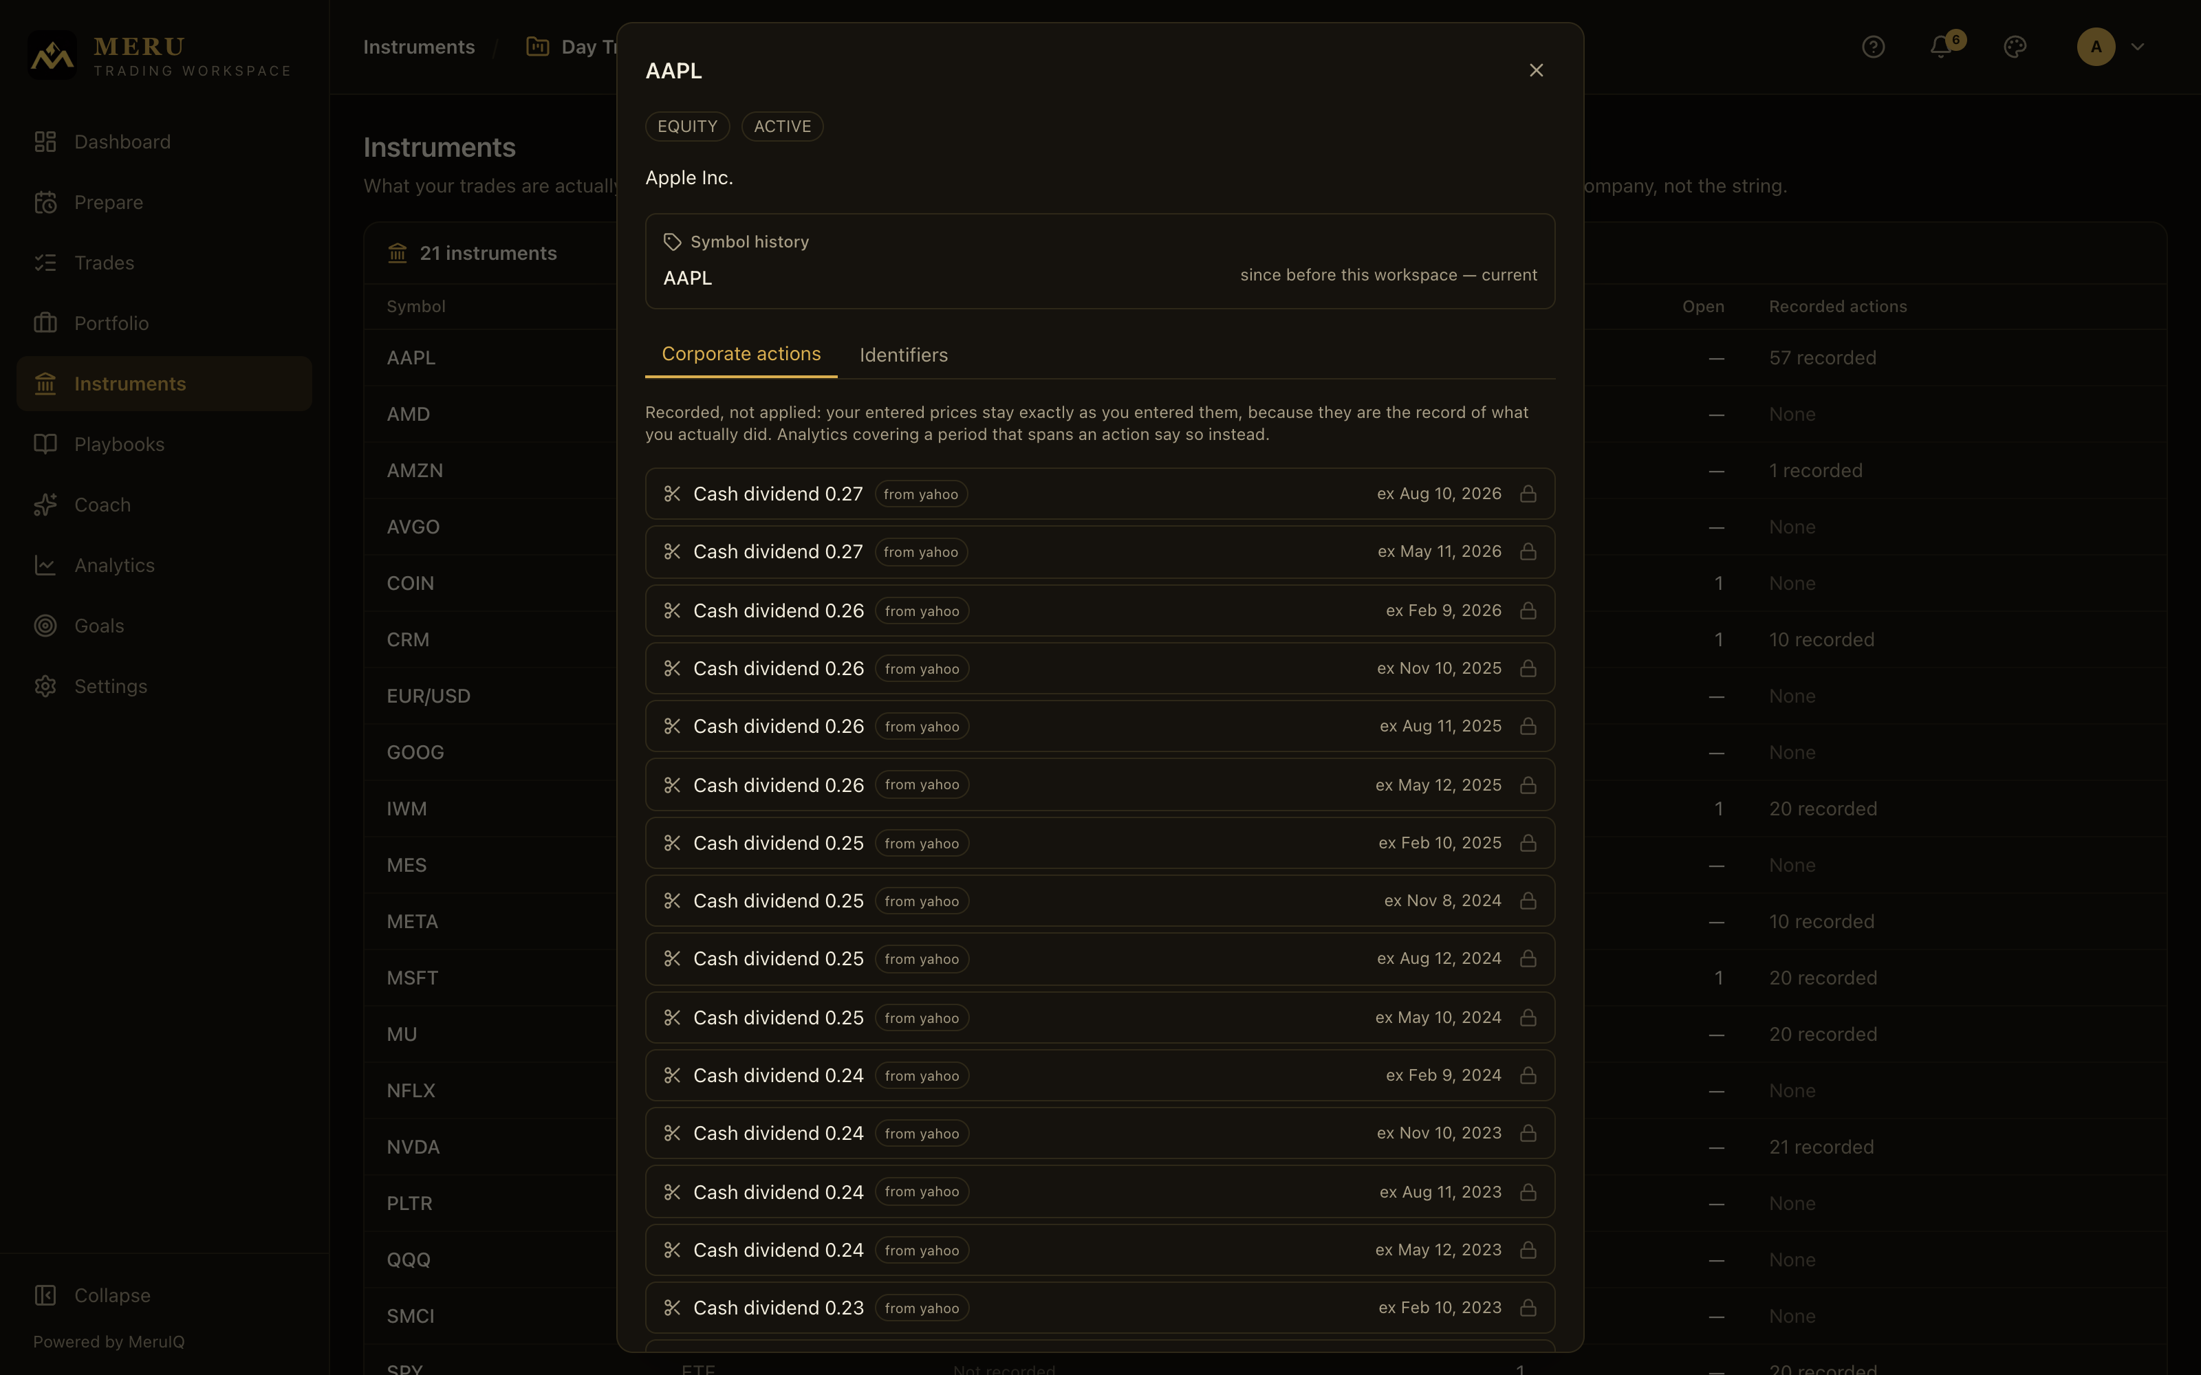Click lock icon on ex Nov 10, 2025 dividend
The height and width of the screenshot is (1375, 2201).
click(x=1528, y=668)
